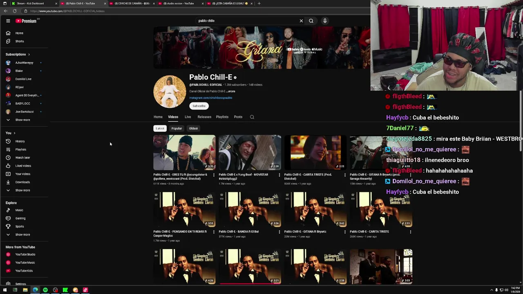Switch to channel Releases tab
Viewport: 523px width, 294px height.
click(x=204, y=117)
